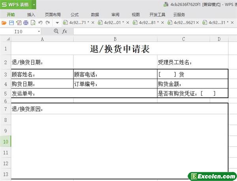
Task: Open the WPS 表格 application menu arrow
Action: (34, 4)
